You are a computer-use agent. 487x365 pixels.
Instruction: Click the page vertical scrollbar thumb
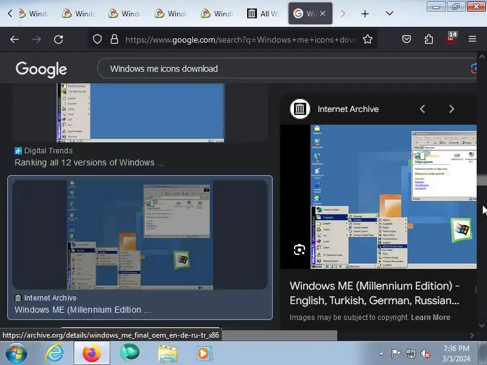tap(482, 180)
